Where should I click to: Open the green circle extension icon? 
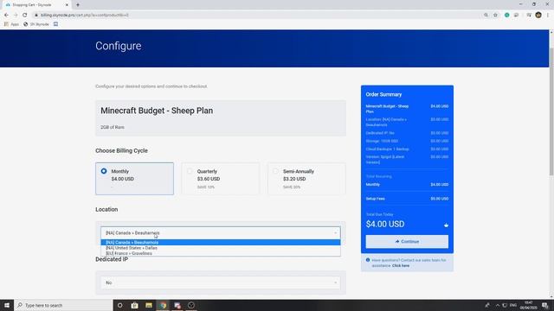[507, 16]
